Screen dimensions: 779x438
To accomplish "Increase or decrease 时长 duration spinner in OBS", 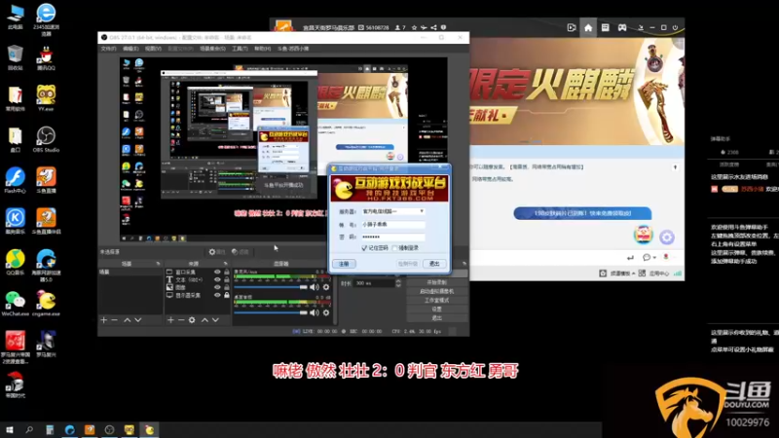I will tap(398, 283).
